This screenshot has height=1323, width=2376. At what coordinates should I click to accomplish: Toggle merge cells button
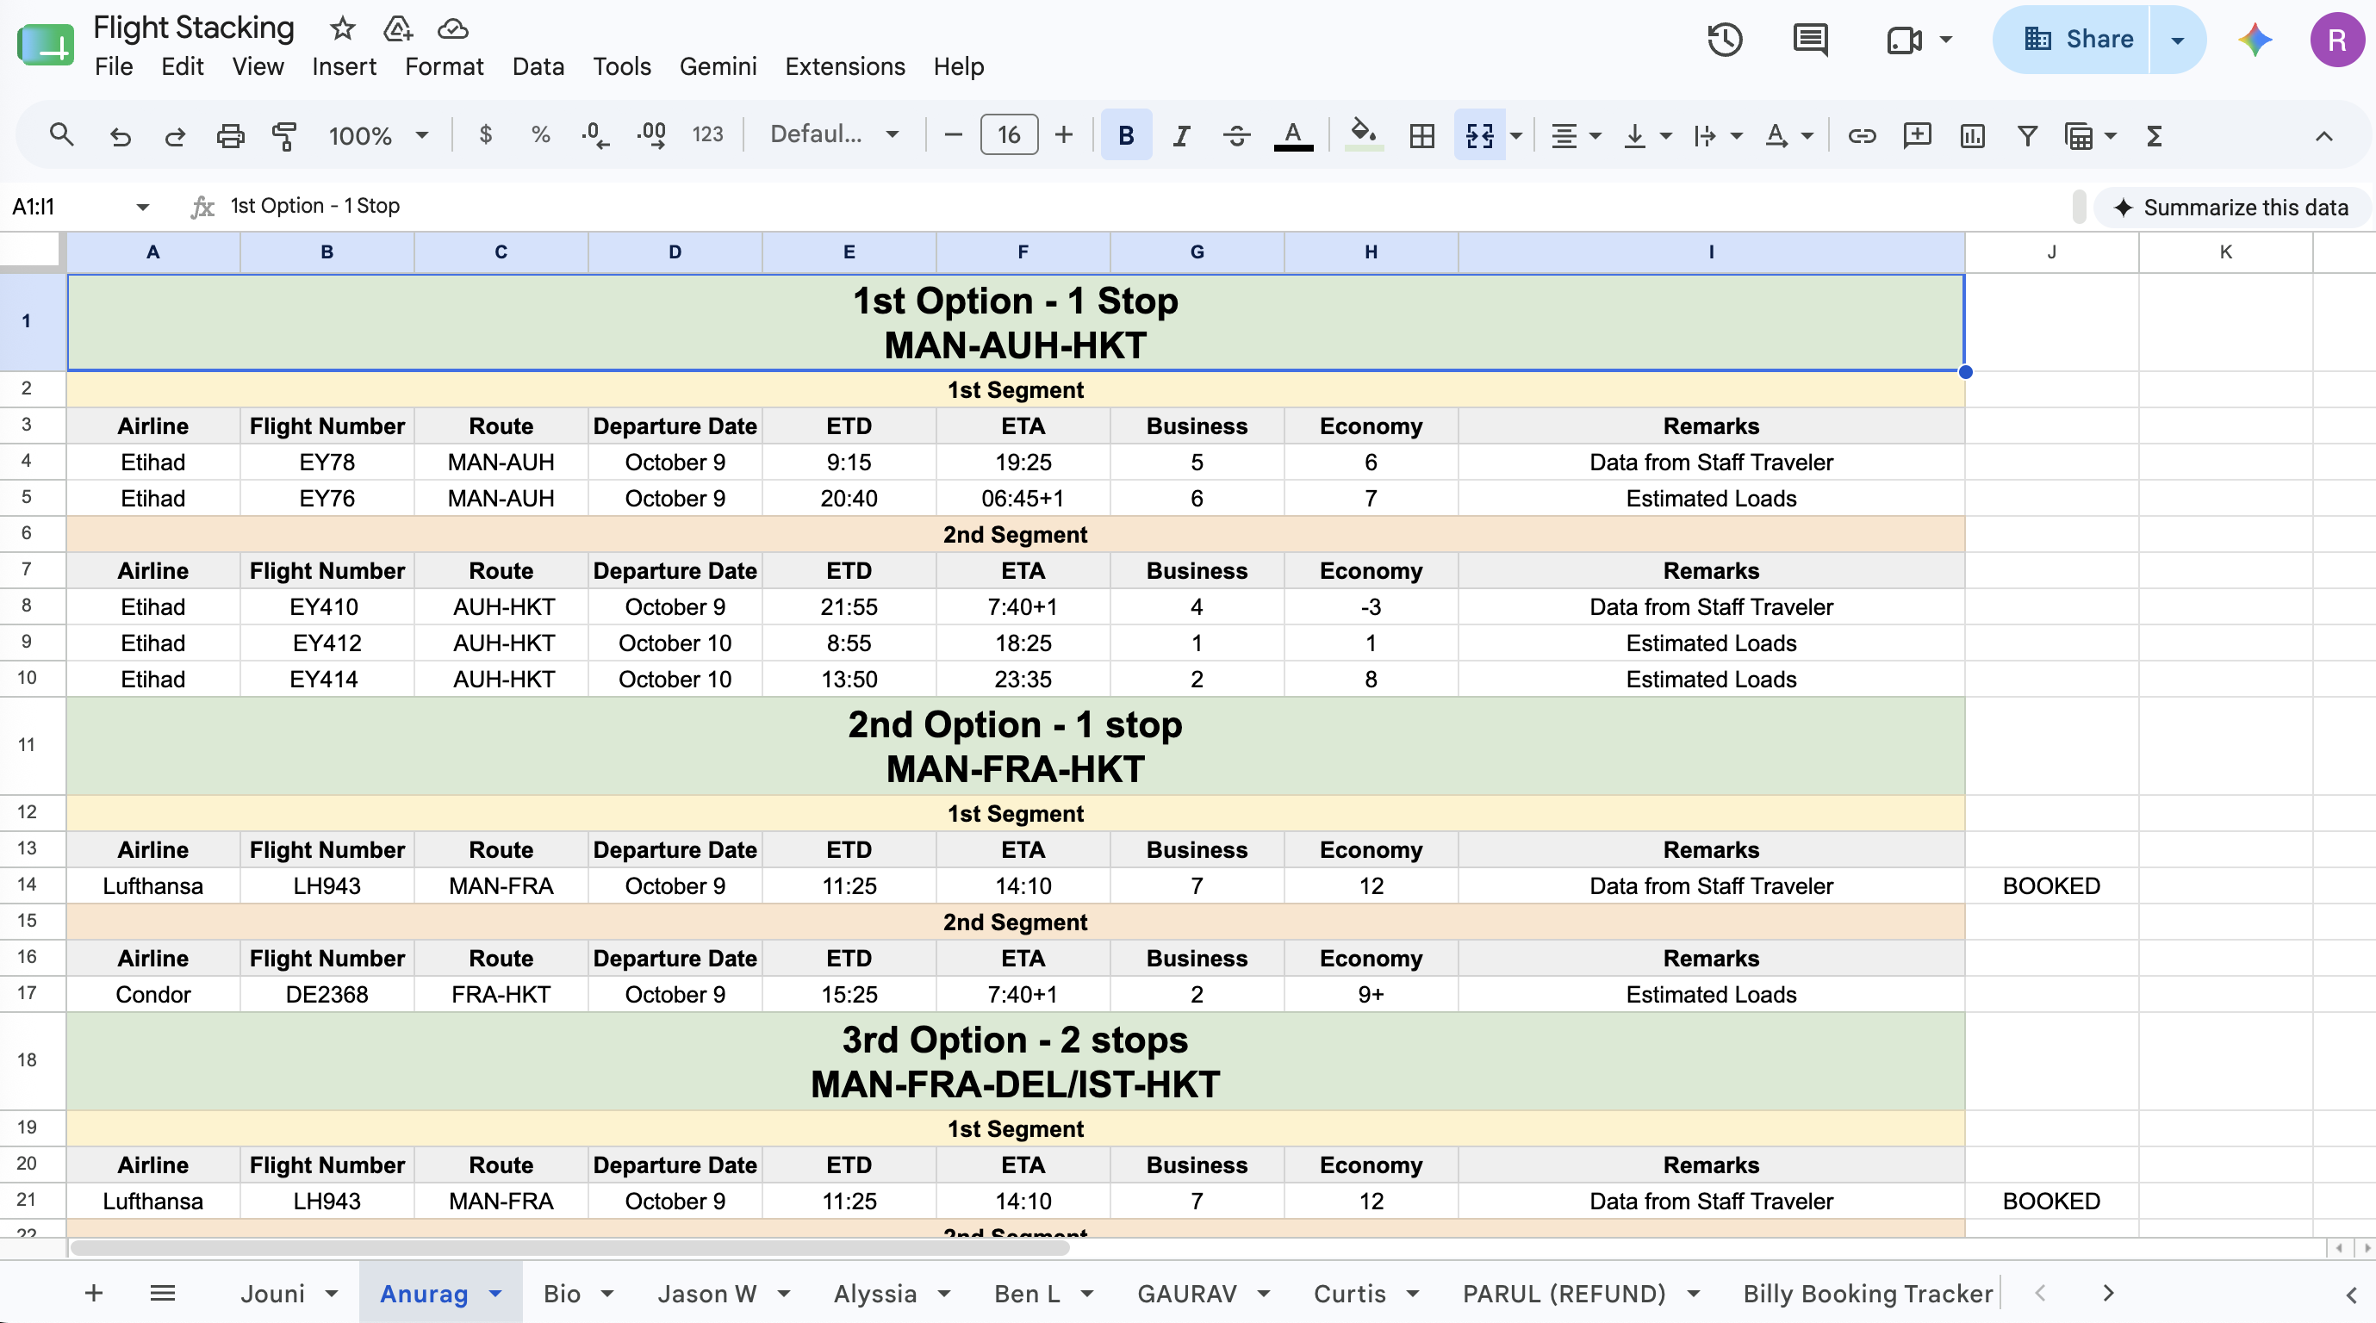coord(1479,135)
